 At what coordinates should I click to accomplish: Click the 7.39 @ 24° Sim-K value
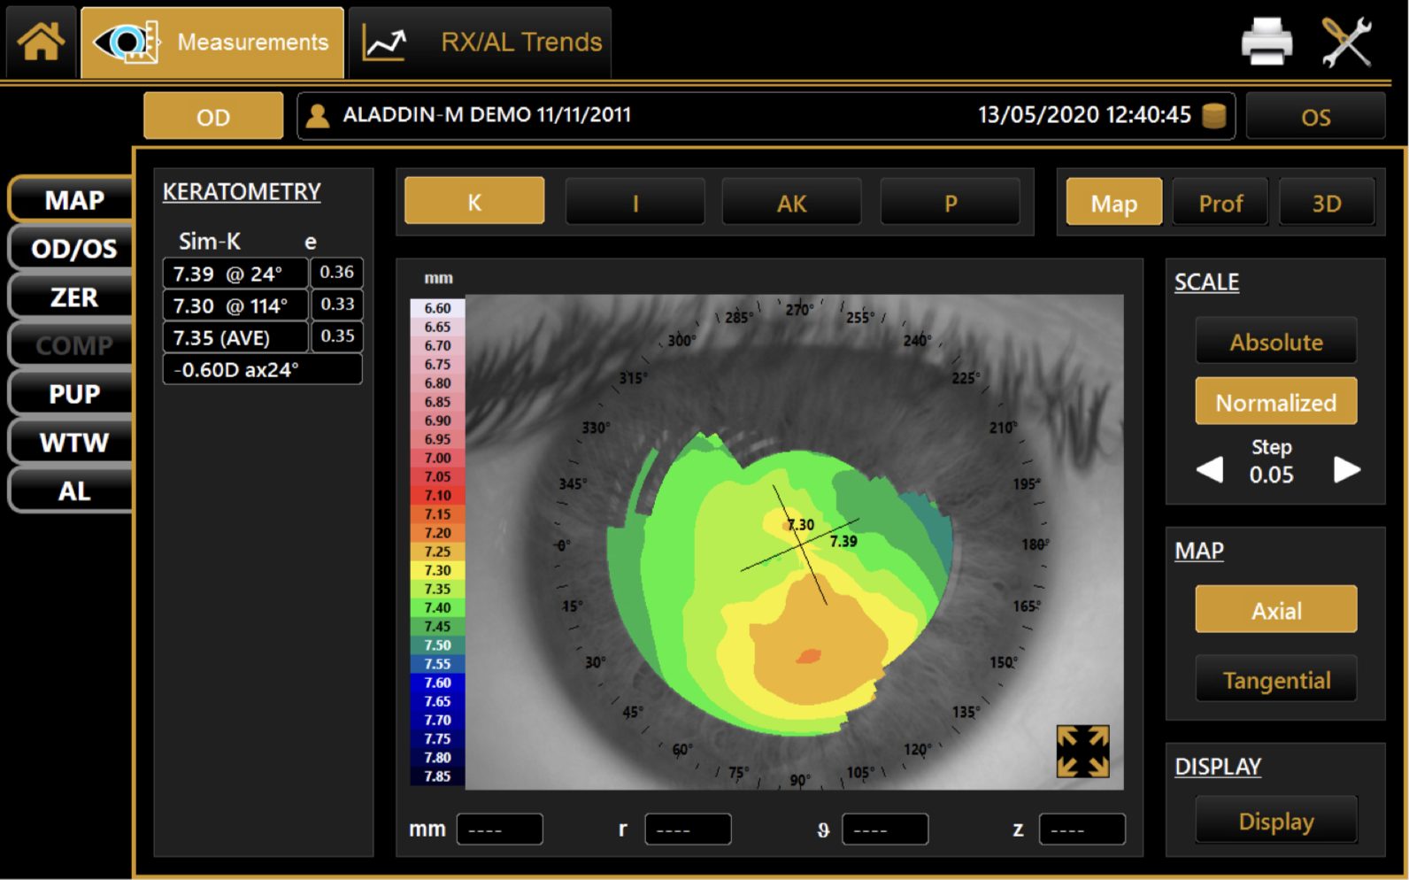(x=235, y=274)
